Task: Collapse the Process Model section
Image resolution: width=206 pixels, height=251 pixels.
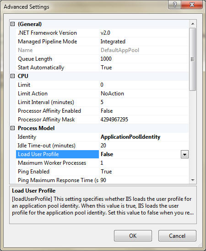Action: tap(12, 128)
